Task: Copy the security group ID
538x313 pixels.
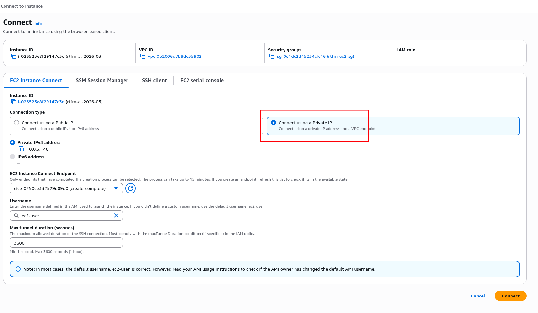Action: point(272,57)
